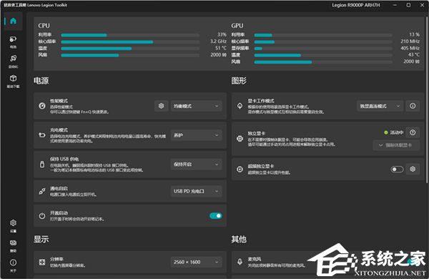Click the 显示 section heading
Viewport: 429px width, 279px height.
coord(41,239)
